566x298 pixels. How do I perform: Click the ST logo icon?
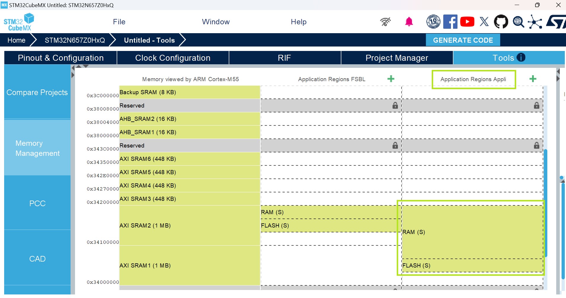click(x=556, y=22)
